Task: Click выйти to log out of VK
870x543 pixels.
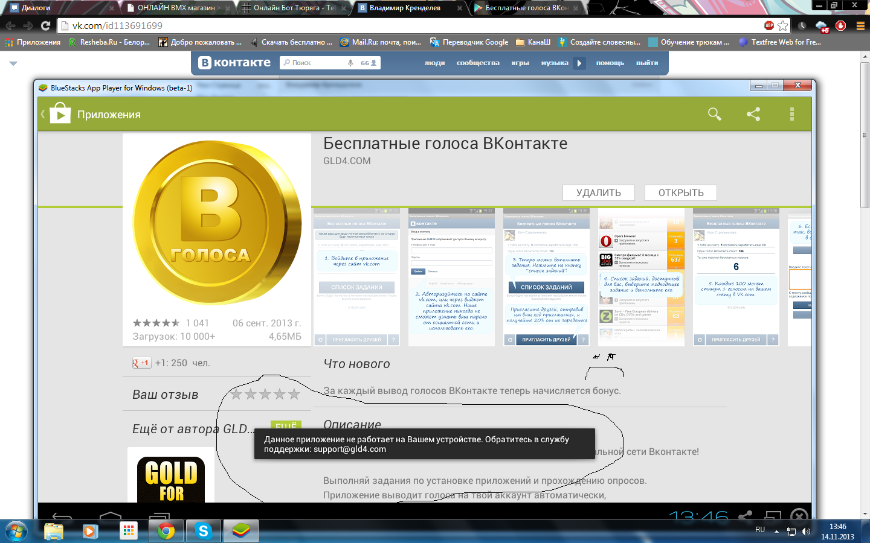Action: [647, 63]
